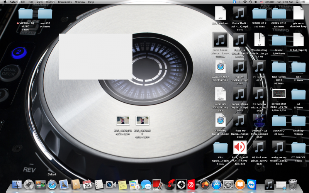Viewport: 309px width, 193px height.
Task: Open System Preferences from the Dock
Action: pyautogui.click(x=228, y=185)
